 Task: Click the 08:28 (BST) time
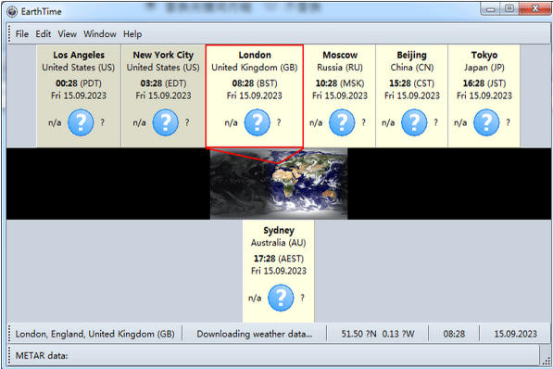click(x=255, y=83)
